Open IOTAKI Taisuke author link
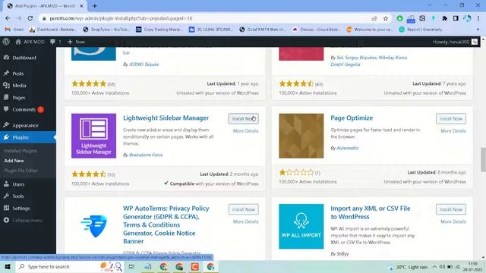This screenshot has height=273, width=486. coord(144,64)
